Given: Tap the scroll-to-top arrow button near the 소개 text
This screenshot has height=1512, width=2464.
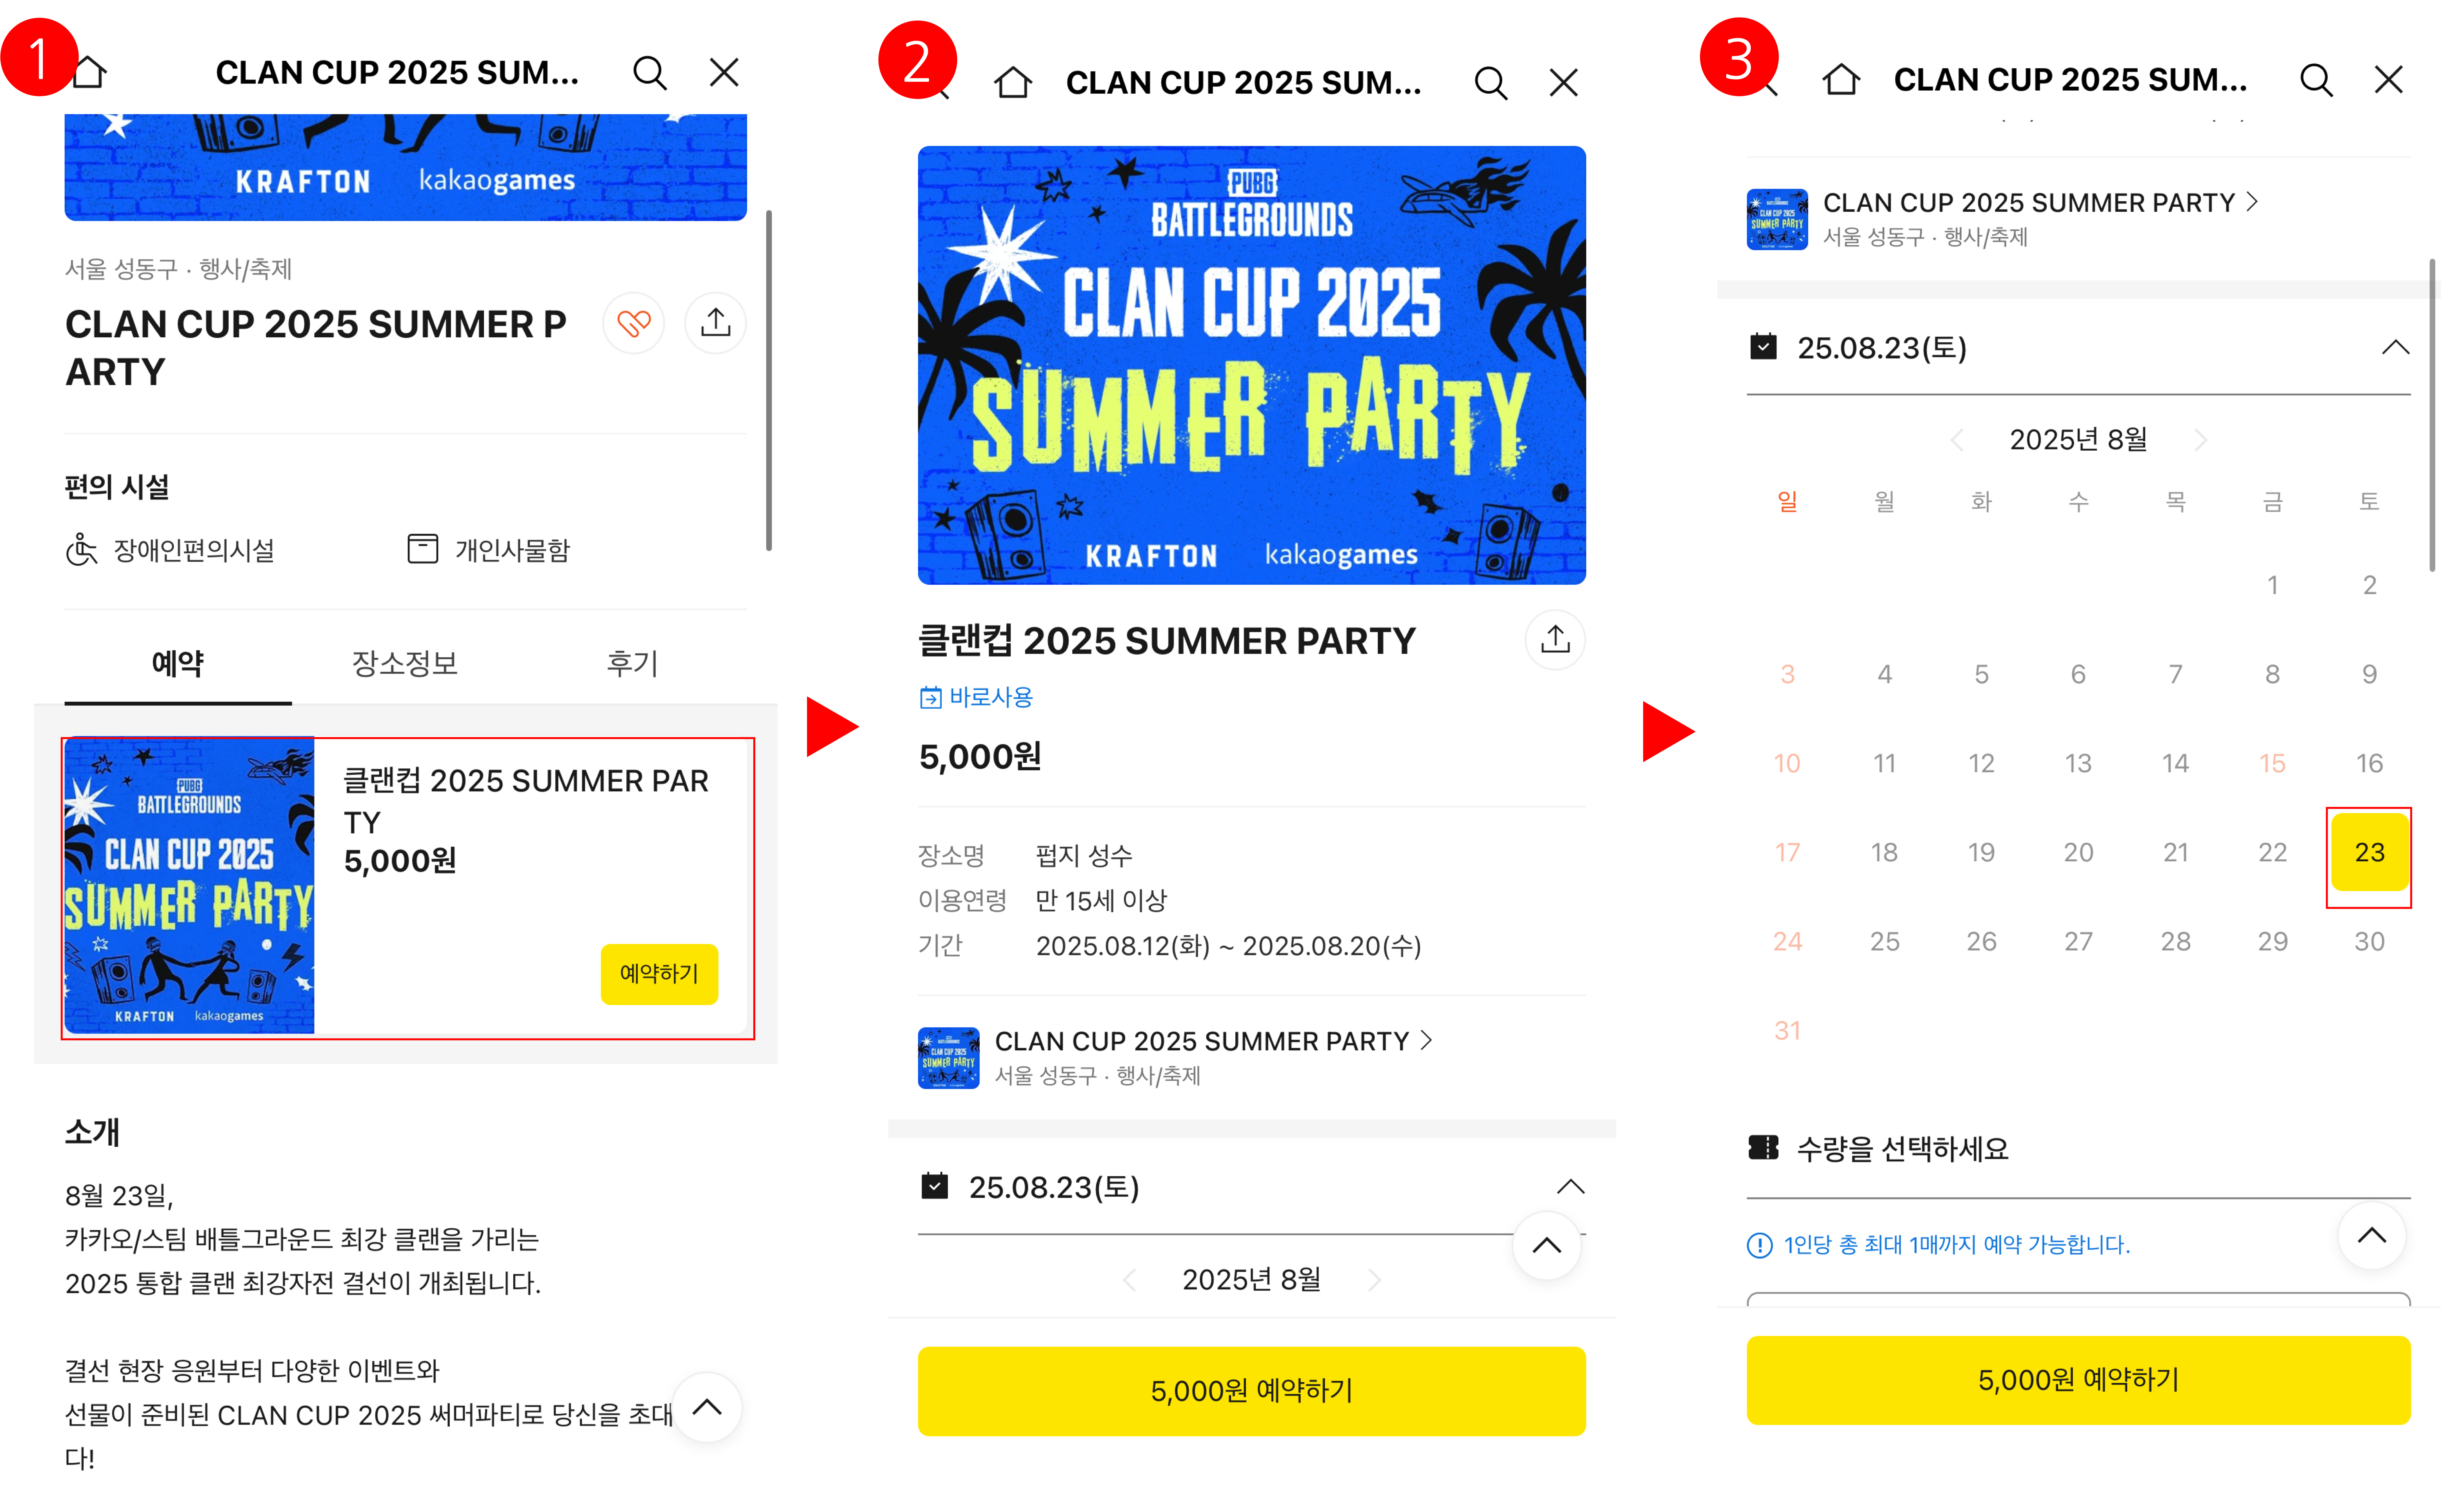Looking at the screenshot, I should [x=707, y=1407].
